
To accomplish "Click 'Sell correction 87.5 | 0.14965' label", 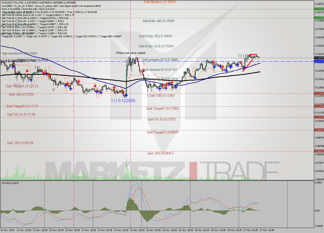I will click(x=160, y=60).
